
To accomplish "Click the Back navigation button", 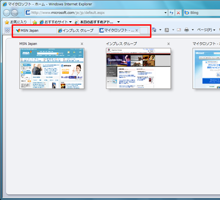I will tap(7, 13).
